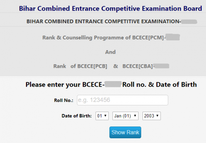The image size is (206, 143).
Task: Click the BCECE[CBA] text
Action: (138, 66)
